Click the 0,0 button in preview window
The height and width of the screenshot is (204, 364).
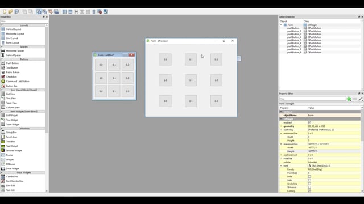166,59
